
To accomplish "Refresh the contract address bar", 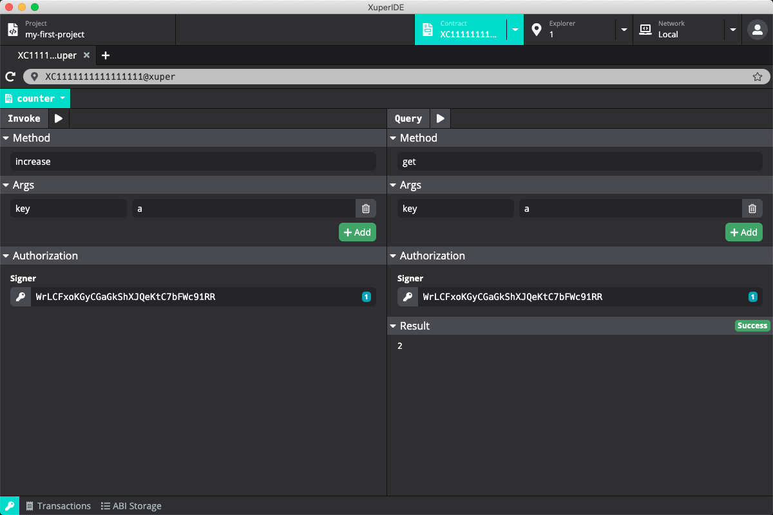I will pyautogui.click(x=10, y=77).
